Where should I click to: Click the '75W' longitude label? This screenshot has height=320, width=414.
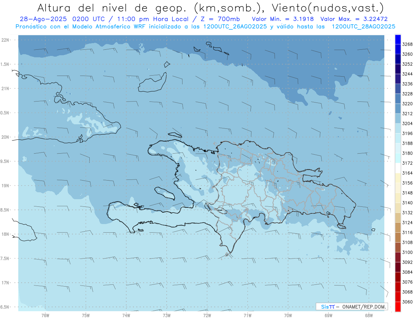86,315
